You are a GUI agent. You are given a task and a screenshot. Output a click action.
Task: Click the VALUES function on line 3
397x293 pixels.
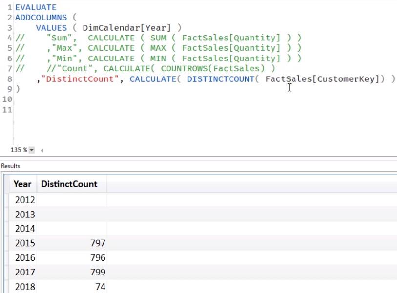51,28
